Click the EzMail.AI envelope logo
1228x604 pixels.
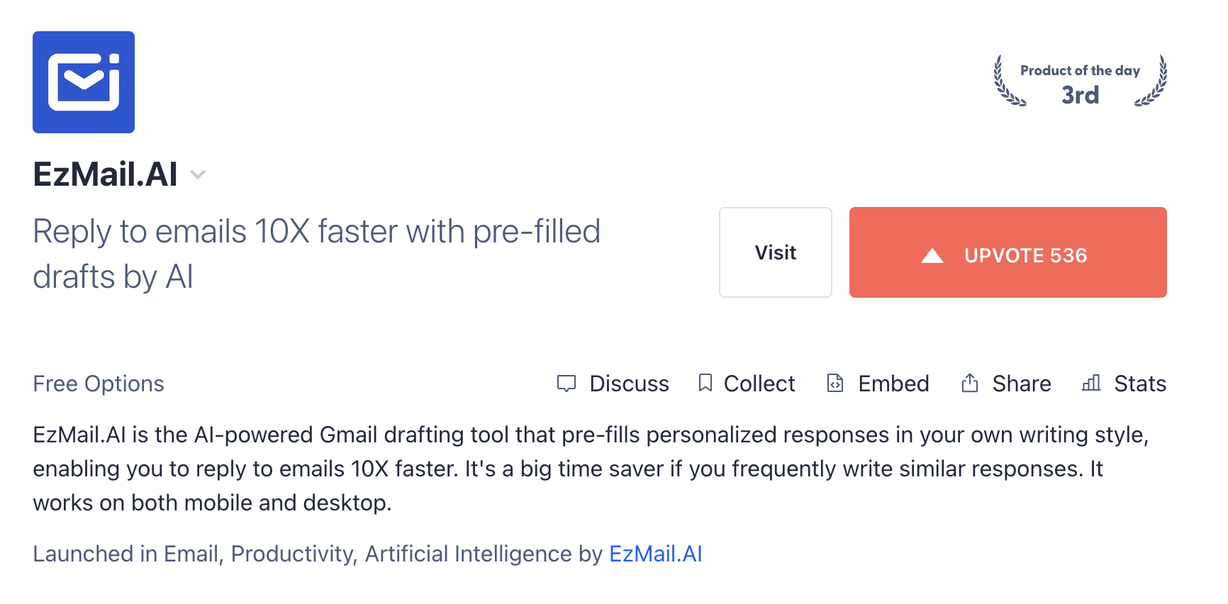[x=84, y=82]
